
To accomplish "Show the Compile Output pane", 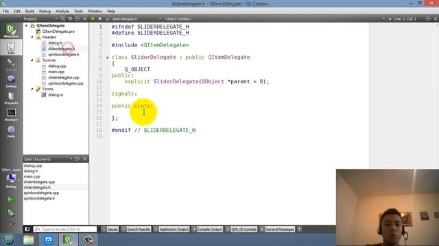I will pyautogui.click(x=207, y=230).
